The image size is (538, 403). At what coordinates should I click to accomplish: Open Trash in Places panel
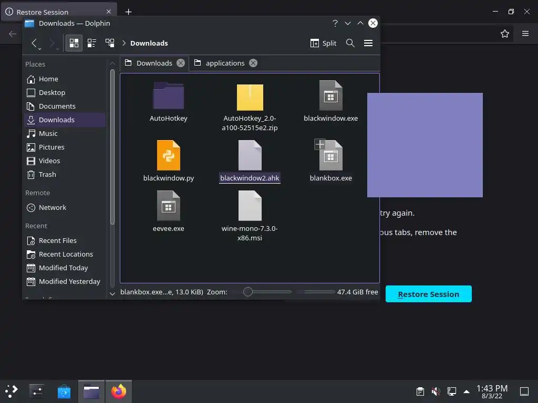(x=65, y=174)
